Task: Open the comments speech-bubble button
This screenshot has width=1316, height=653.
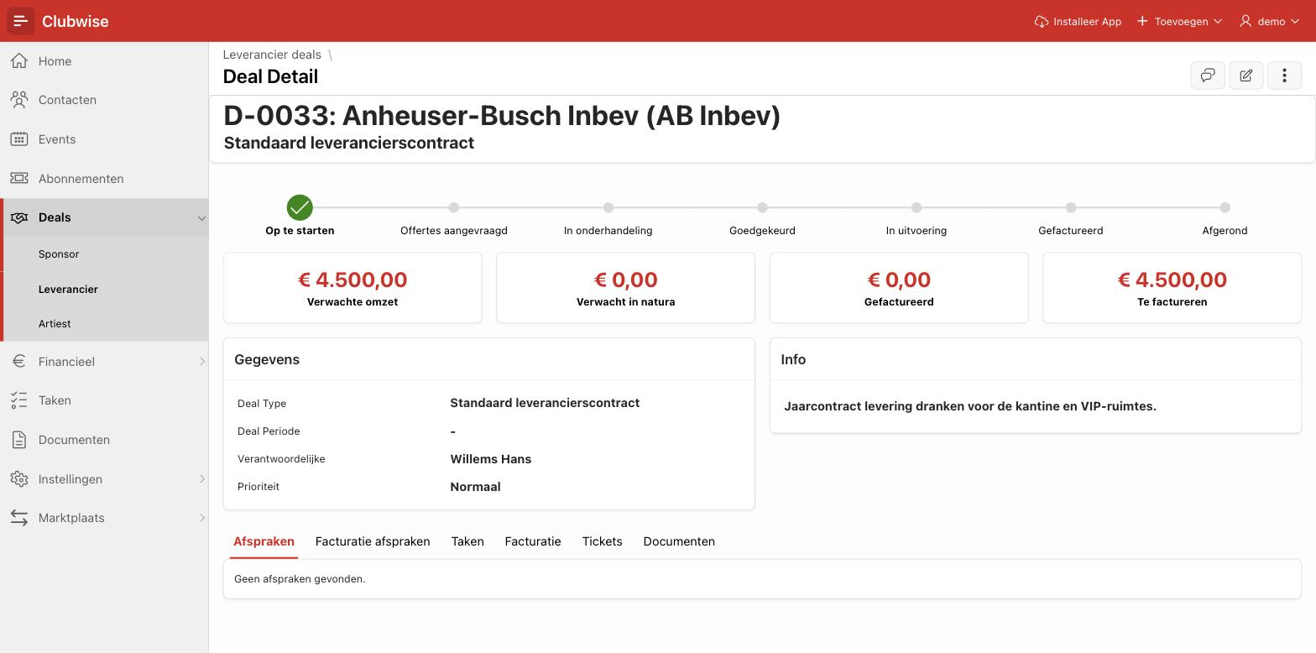Action: click(x=1208, y=76)
